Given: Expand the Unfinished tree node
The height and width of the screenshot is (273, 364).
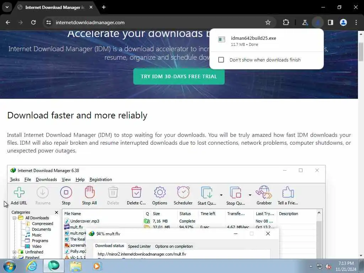Looking at the screenshot, I should coord(14,252).
